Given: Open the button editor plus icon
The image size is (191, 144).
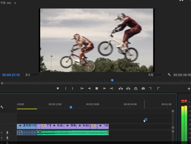Looking at the screenshot, I should pos(189,89).
